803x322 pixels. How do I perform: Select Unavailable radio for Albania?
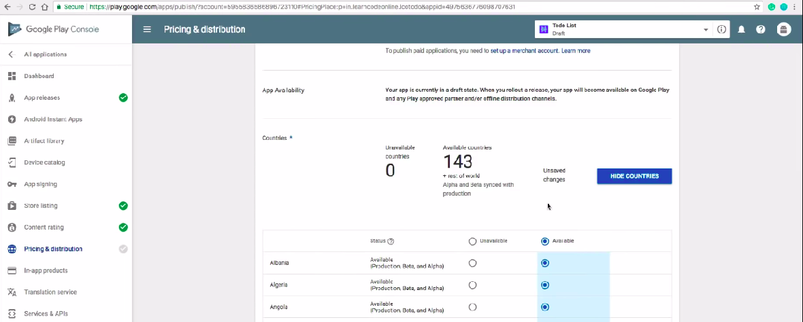[x=473, y=263]
